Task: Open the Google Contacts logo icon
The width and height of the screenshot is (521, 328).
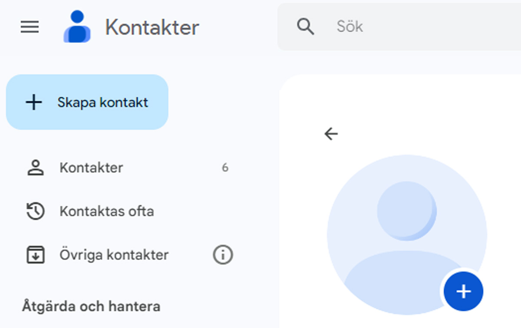Action: tap(77, 27)
